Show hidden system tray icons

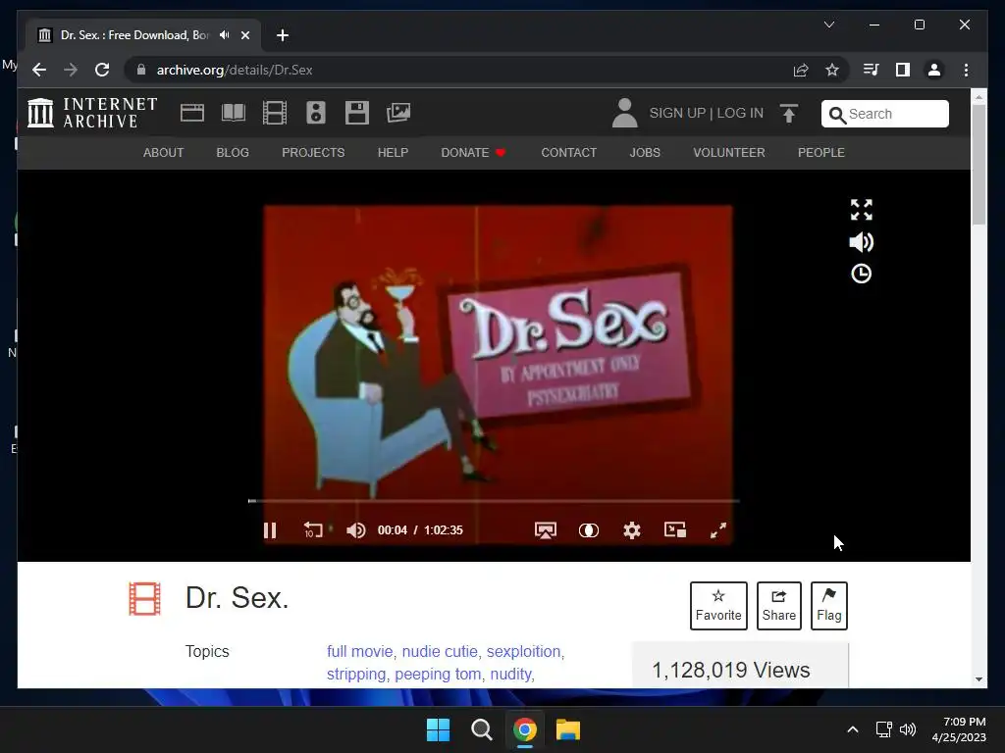[853, 729]
